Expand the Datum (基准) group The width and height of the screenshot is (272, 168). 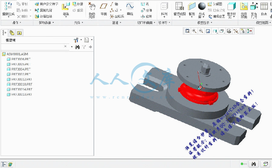tap(117, 23)
